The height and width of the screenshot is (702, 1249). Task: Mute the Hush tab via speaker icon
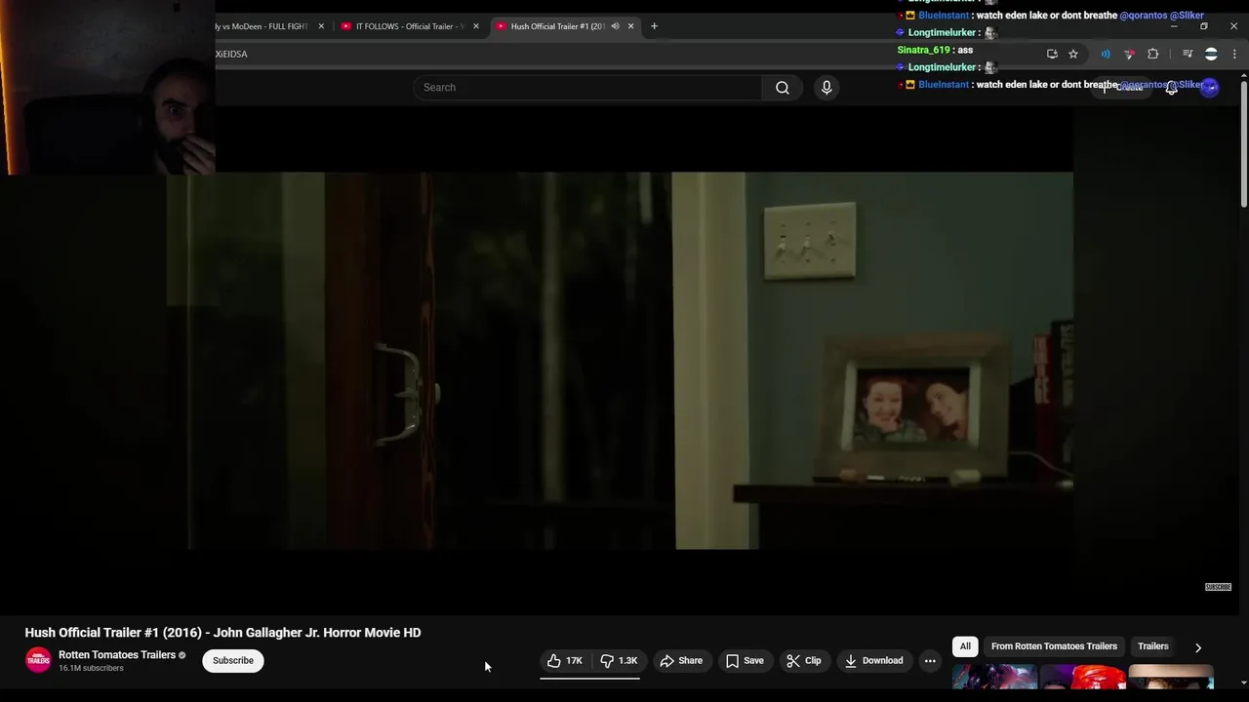(615, 26)
